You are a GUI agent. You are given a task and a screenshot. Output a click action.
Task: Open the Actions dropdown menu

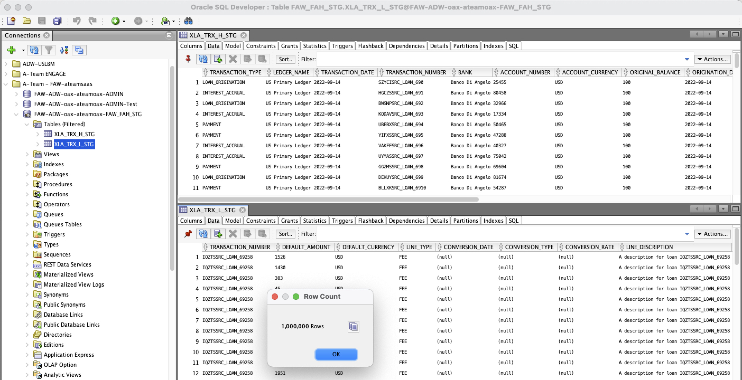(x=712, y=59)
